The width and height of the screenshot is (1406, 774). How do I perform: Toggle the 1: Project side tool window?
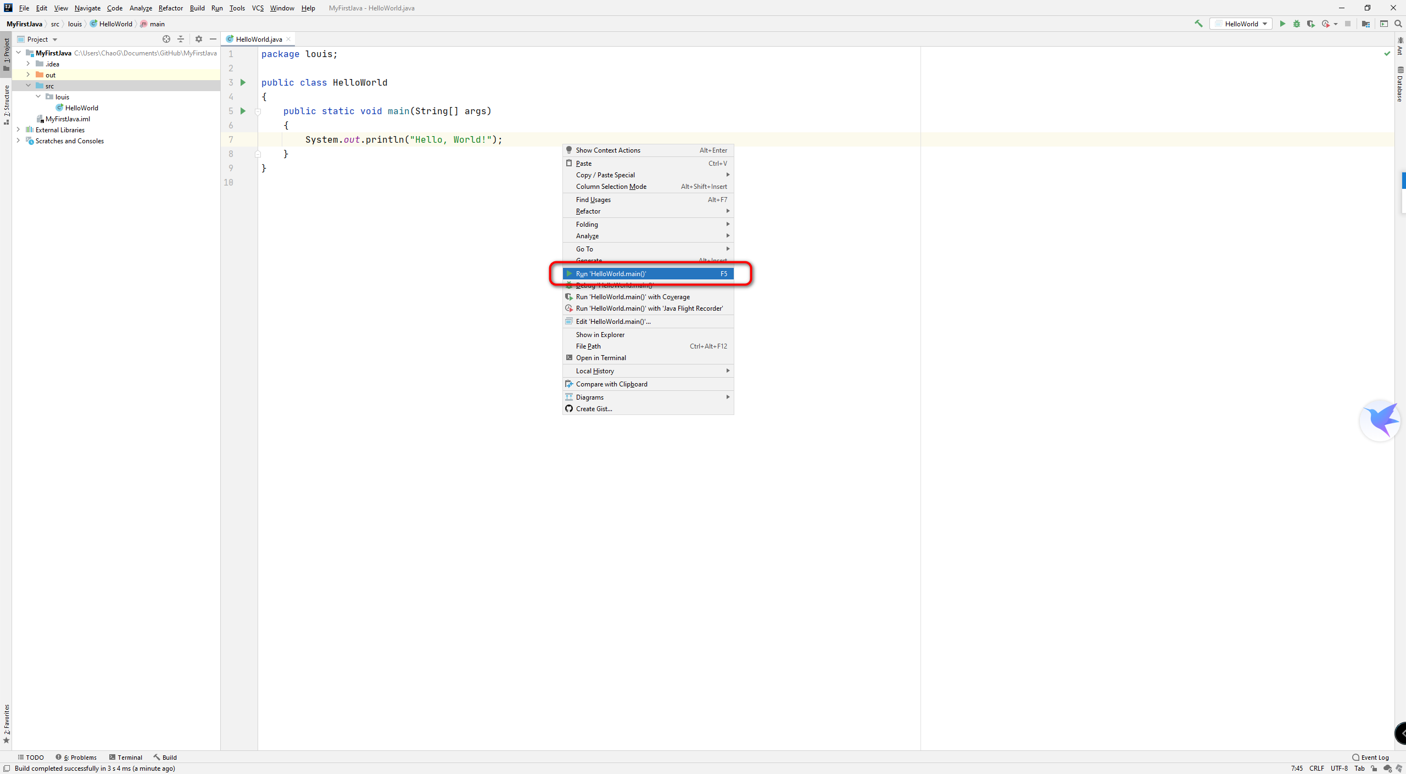7,54
